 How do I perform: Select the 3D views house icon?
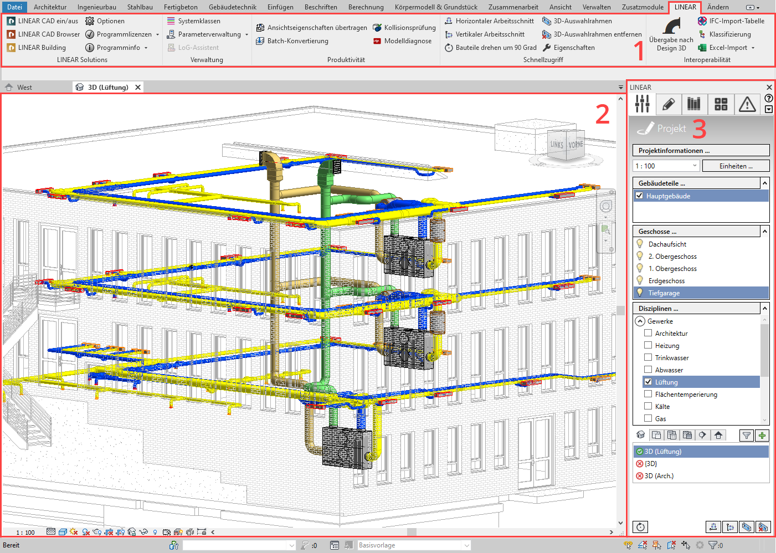pyautogui.click(x=641, y=435)
